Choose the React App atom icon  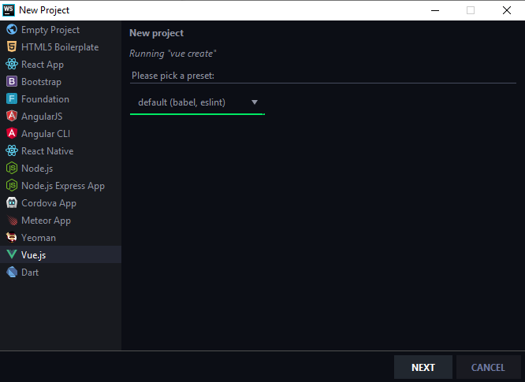tap(12, 65)
